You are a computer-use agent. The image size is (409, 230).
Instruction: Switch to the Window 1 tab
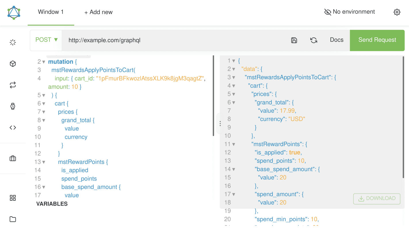point(51,12)
